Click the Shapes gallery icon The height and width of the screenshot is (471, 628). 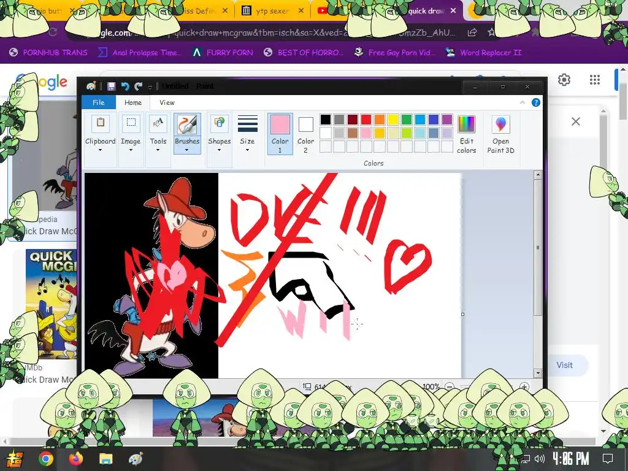[x=220, y=123]
